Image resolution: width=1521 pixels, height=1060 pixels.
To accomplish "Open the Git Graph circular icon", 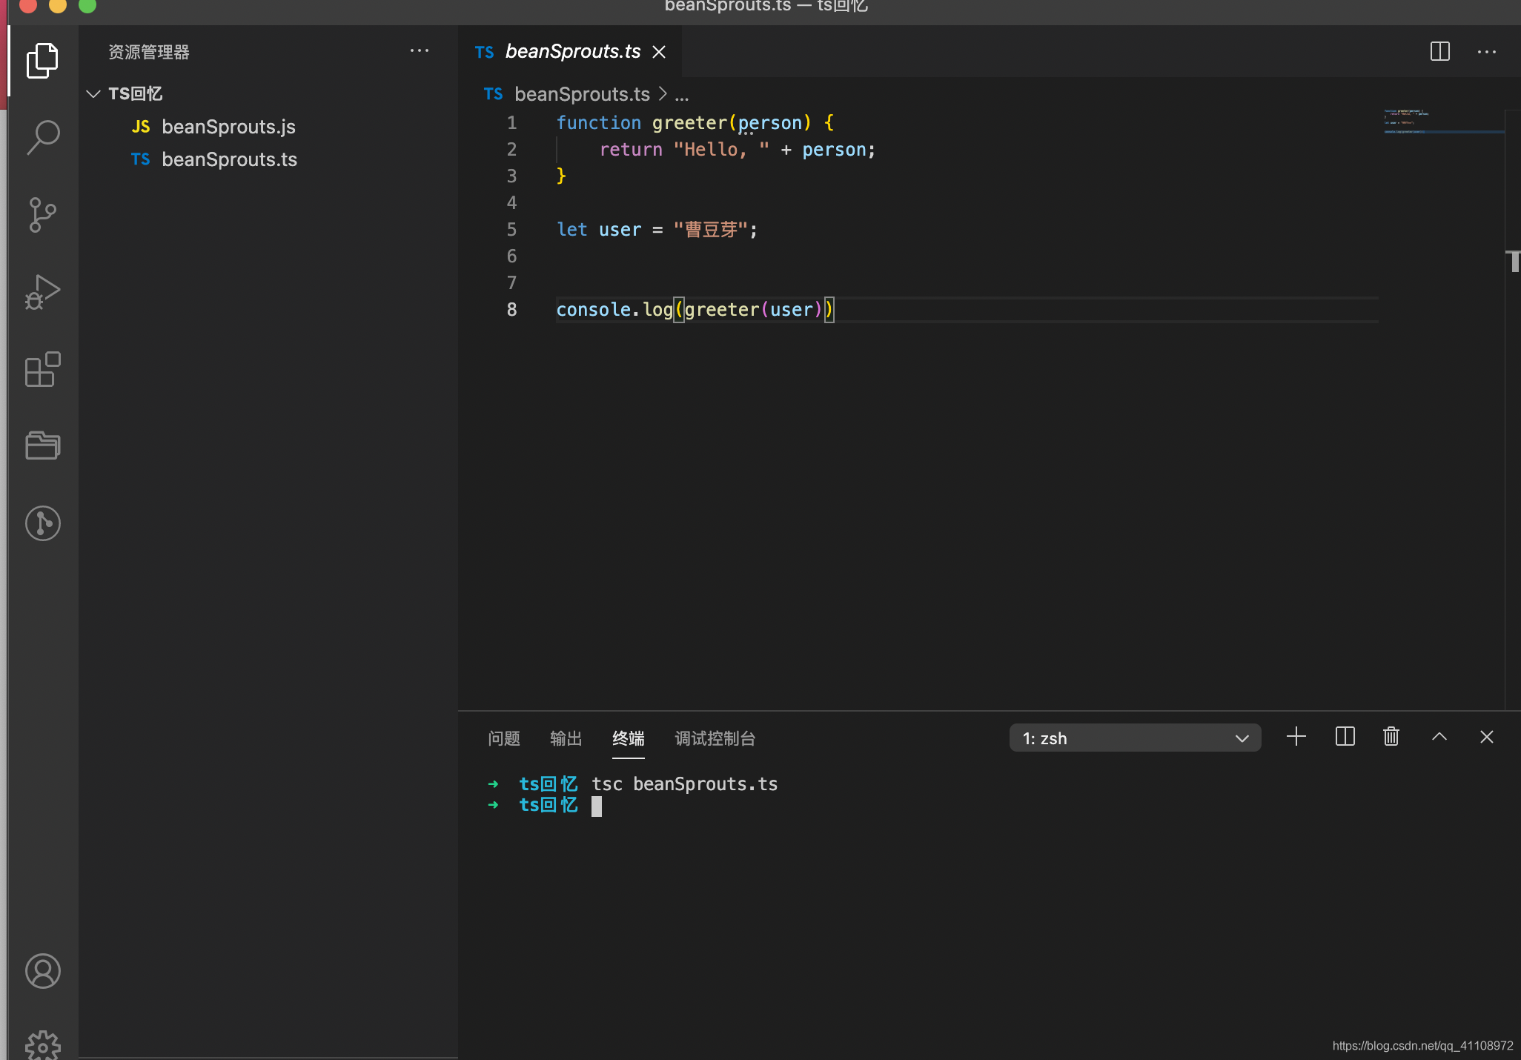I will coord(42,523).
